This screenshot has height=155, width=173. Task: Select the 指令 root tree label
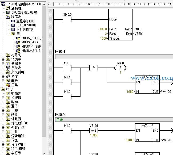click(9, 89)
